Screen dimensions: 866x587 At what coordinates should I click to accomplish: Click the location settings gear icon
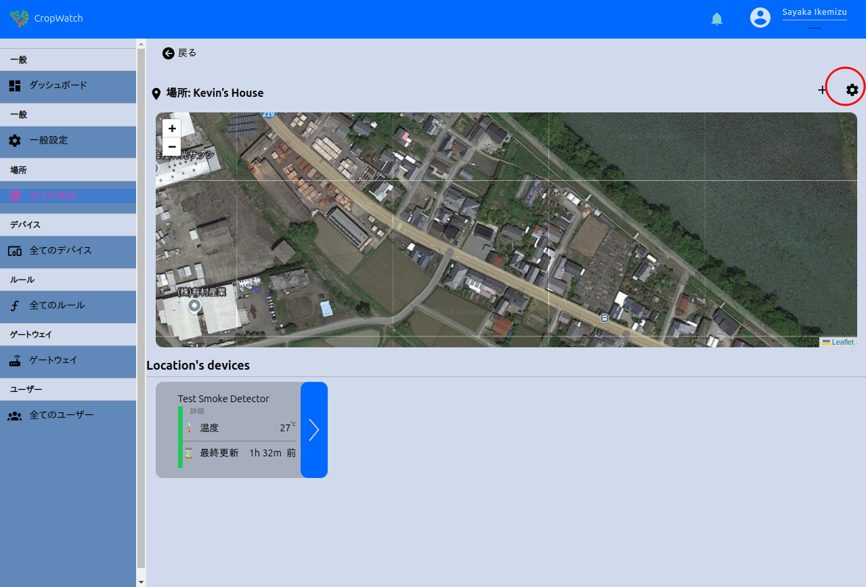coord(852,89)
